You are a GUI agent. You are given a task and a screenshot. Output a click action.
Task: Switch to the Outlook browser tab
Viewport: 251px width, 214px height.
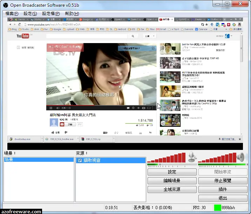pyautogui.click(x=214, y=19)
